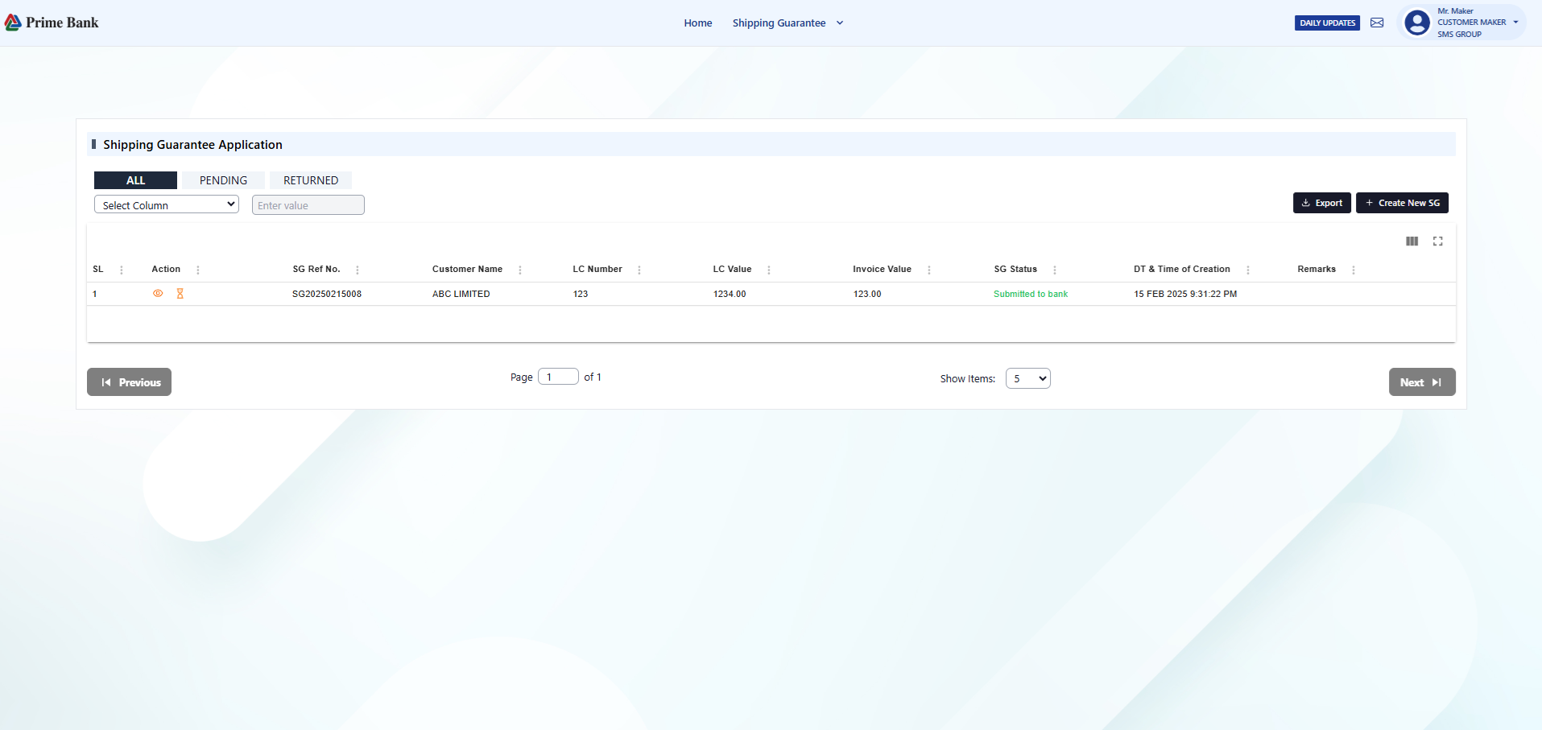This screenshot has width=1542, height=730.
Task: Expand the Shipping Guarantee menu chevron
Action: [840, 23]
